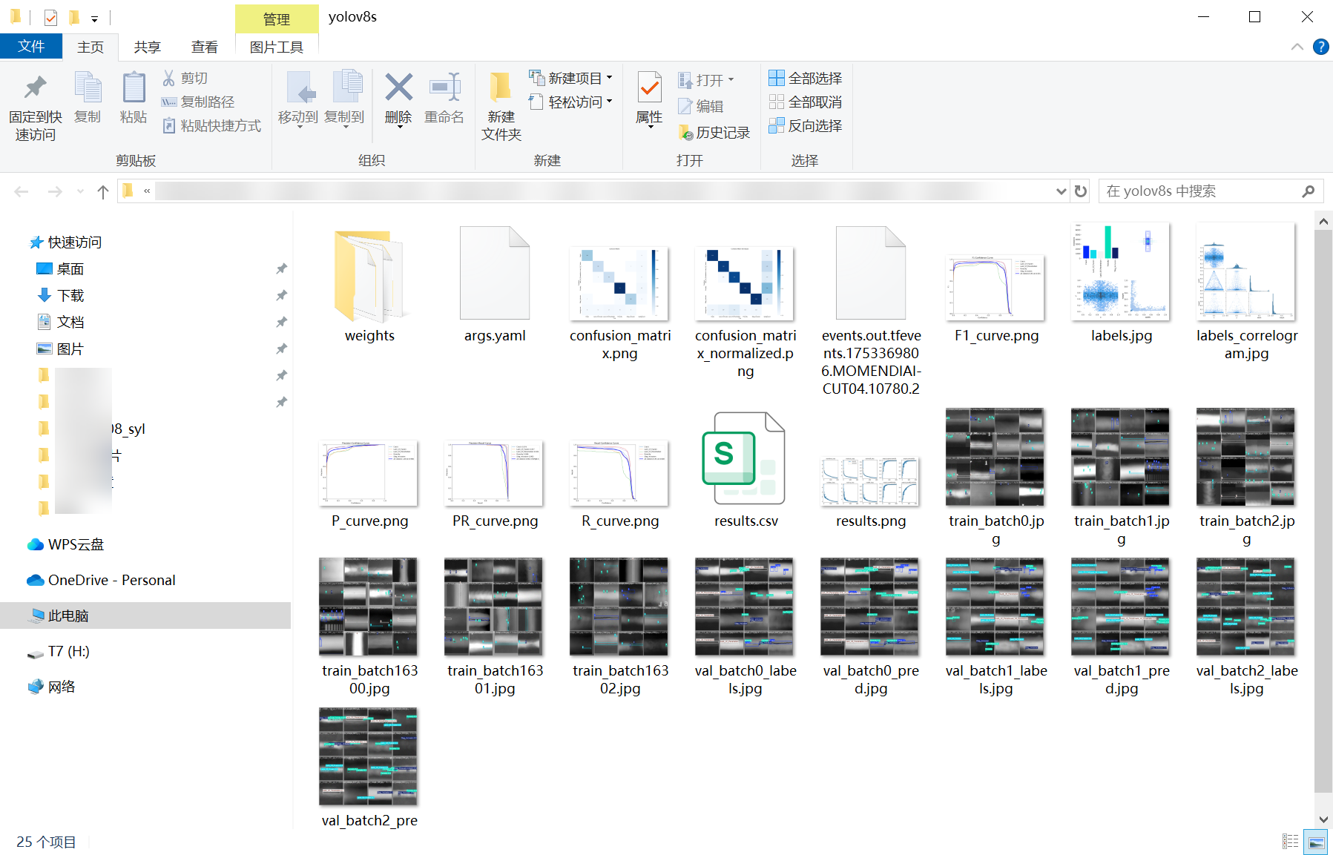The width and height of the screenshot is (1333, 855).
Task: Open the address bar dropdown arrow
Action: 1061,191
